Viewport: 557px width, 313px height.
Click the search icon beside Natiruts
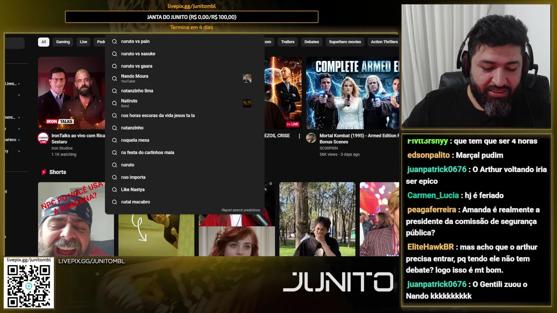click(x=114, y=103)
